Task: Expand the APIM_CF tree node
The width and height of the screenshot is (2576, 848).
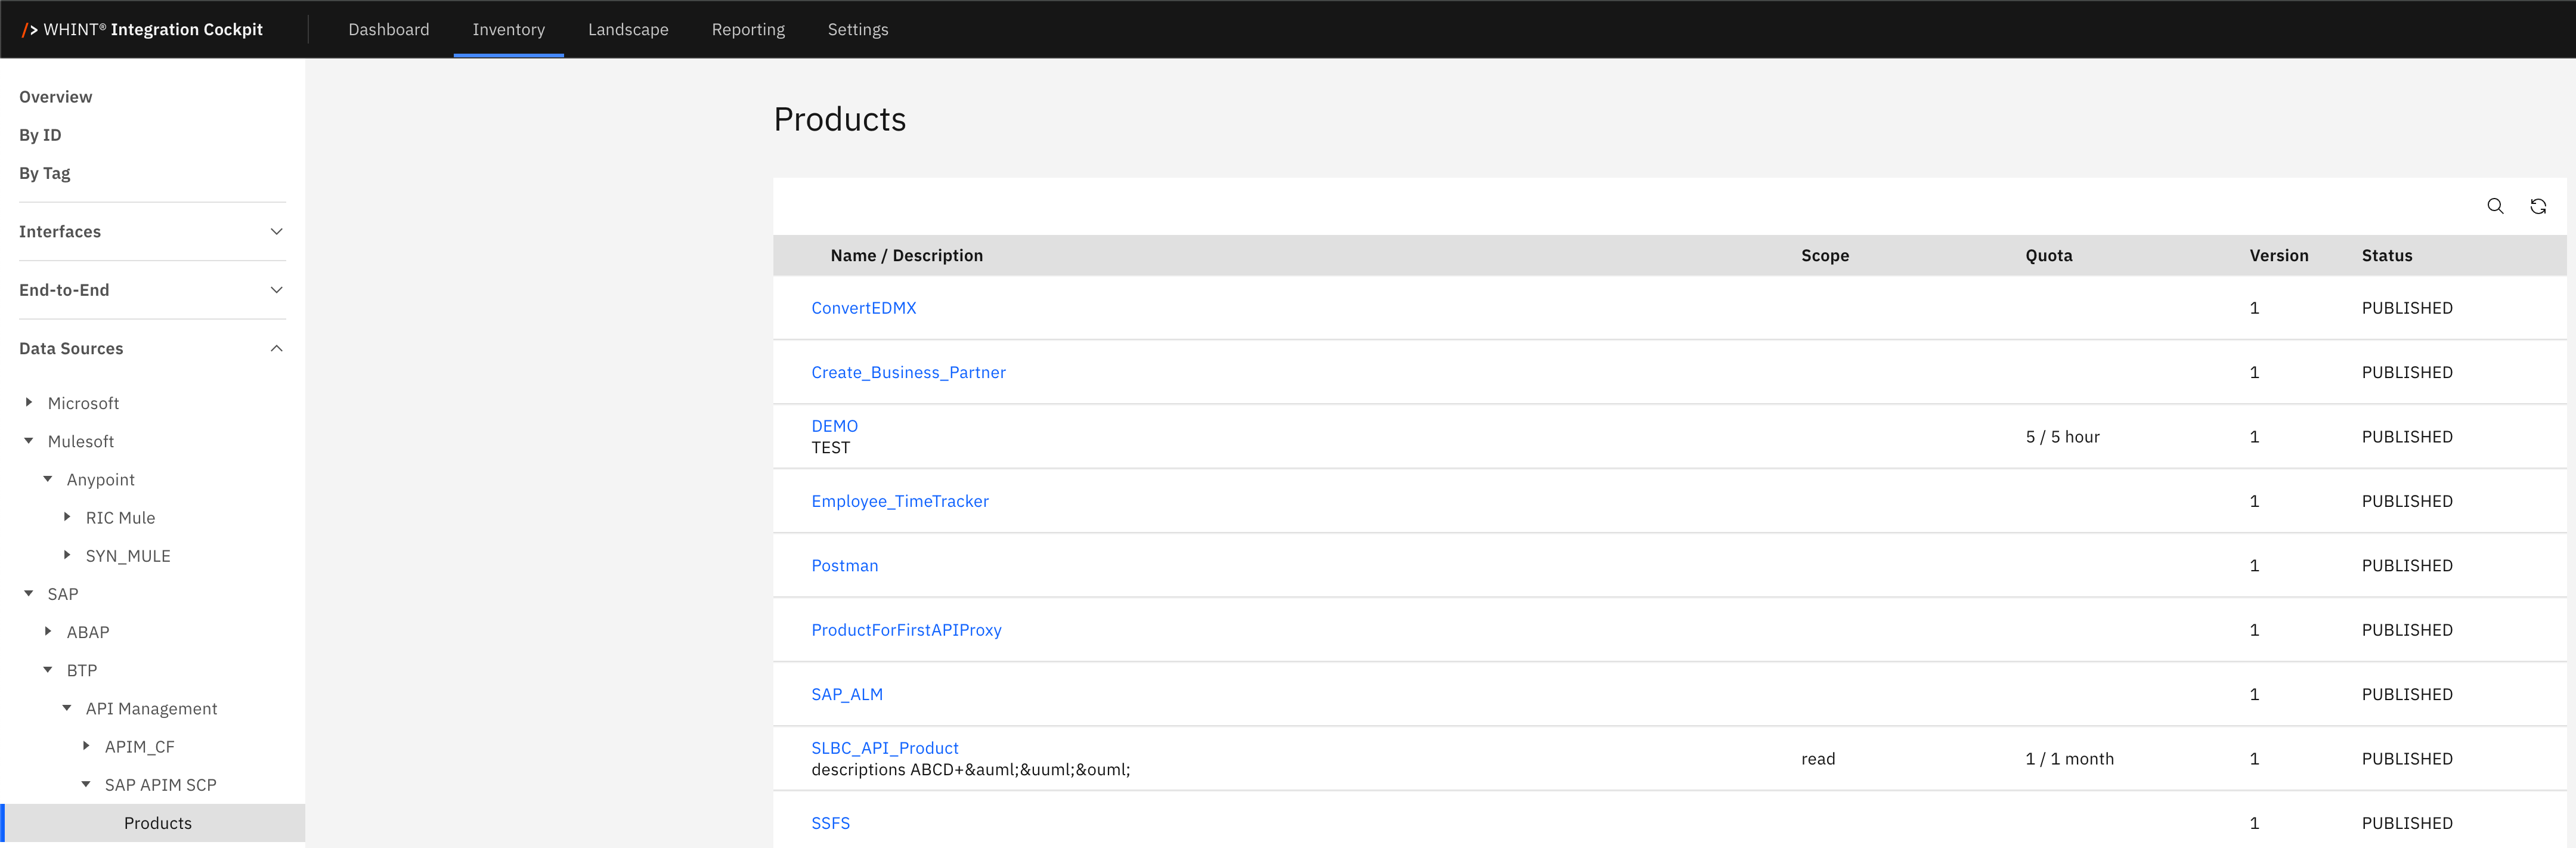Action: click(x=86, y=746)
